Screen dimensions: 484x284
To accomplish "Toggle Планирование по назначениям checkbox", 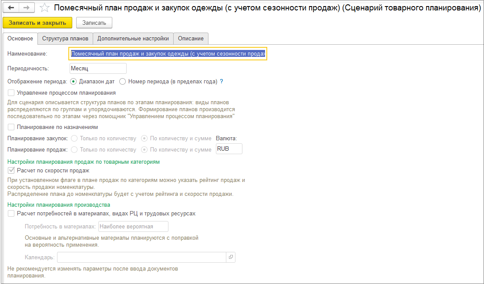I will (11, 127).
